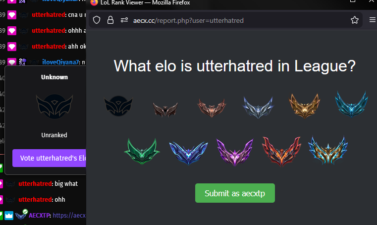Open site permissions icon in address bar
The width and height of the screenshot is (377, 225).
[124, 20]
